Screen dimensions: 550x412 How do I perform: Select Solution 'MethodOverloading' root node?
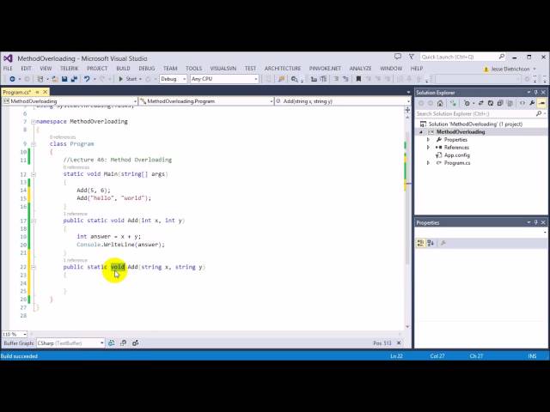pos(475,124)
